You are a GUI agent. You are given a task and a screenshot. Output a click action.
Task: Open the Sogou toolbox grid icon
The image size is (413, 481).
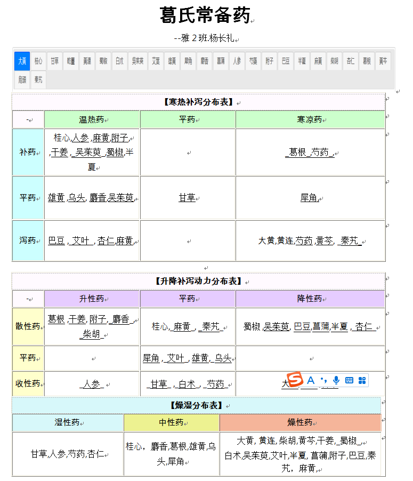[362, 380]
